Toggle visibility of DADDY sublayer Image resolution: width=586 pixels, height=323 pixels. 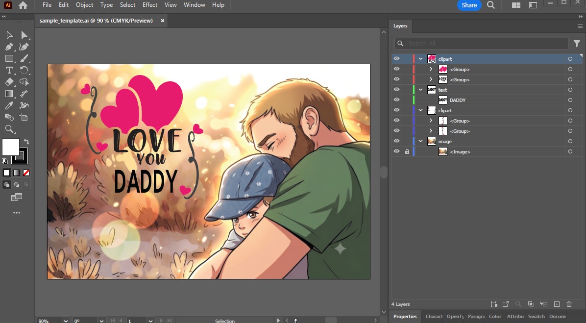396,100
